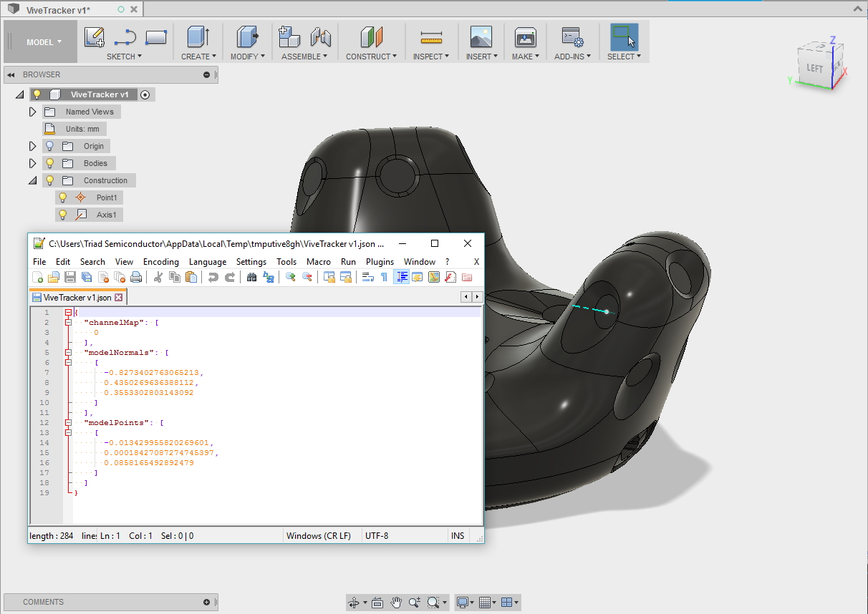Click Notepad++ New file icon

coord(38,278)
